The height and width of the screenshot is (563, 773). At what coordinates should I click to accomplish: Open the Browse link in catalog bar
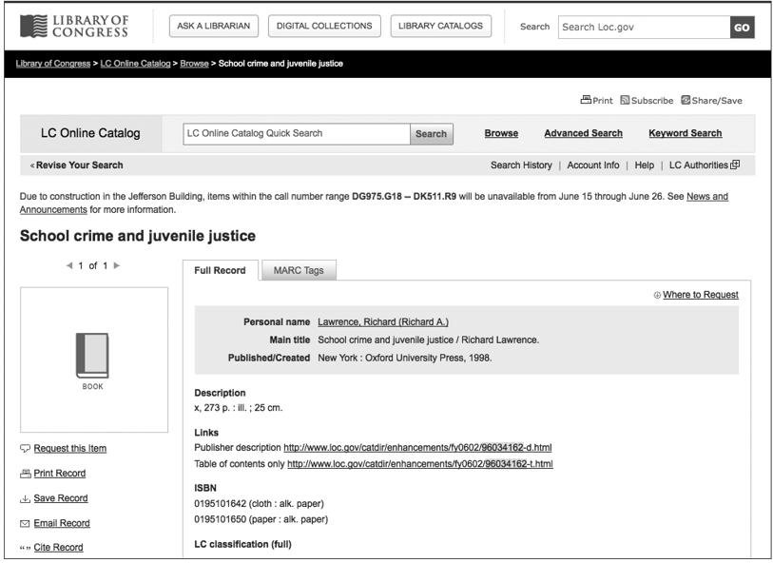pyautogui.click(x=501, y=133)
